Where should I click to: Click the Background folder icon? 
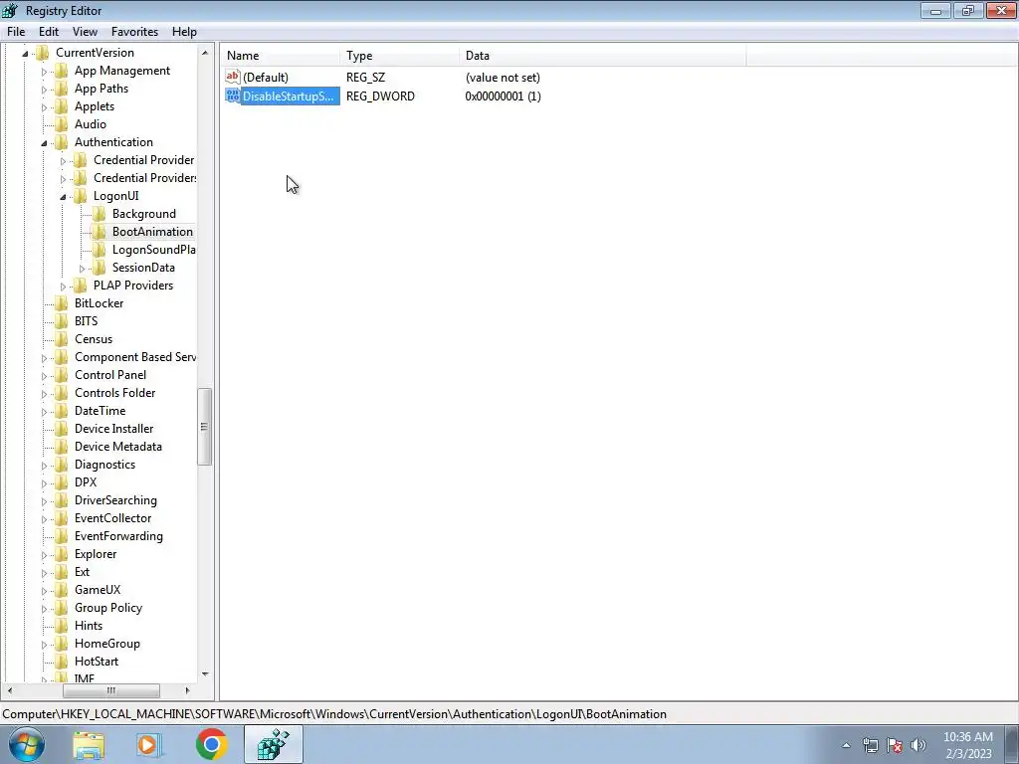[x=99, y=214]
